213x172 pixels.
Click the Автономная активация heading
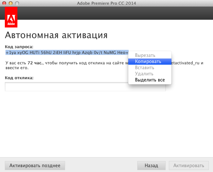tap(56, 35)
